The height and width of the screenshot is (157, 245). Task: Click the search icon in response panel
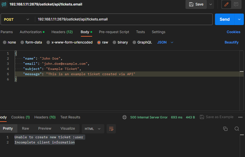[x=237, y=129]
